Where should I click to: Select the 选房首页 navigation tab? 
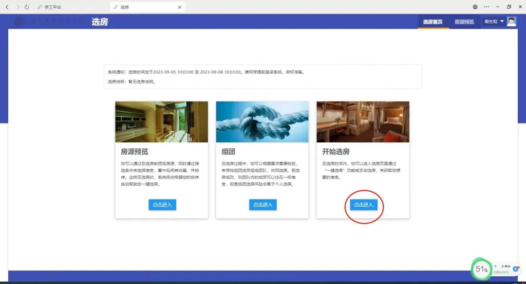pyautogui.click(x=432, y=22)
